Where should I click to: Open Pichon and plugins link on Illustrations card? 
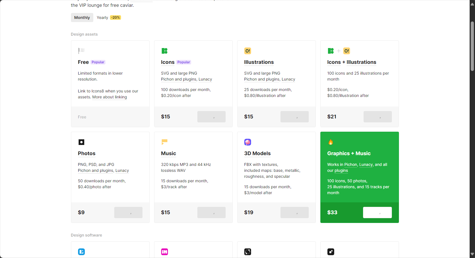pos(262,79)
